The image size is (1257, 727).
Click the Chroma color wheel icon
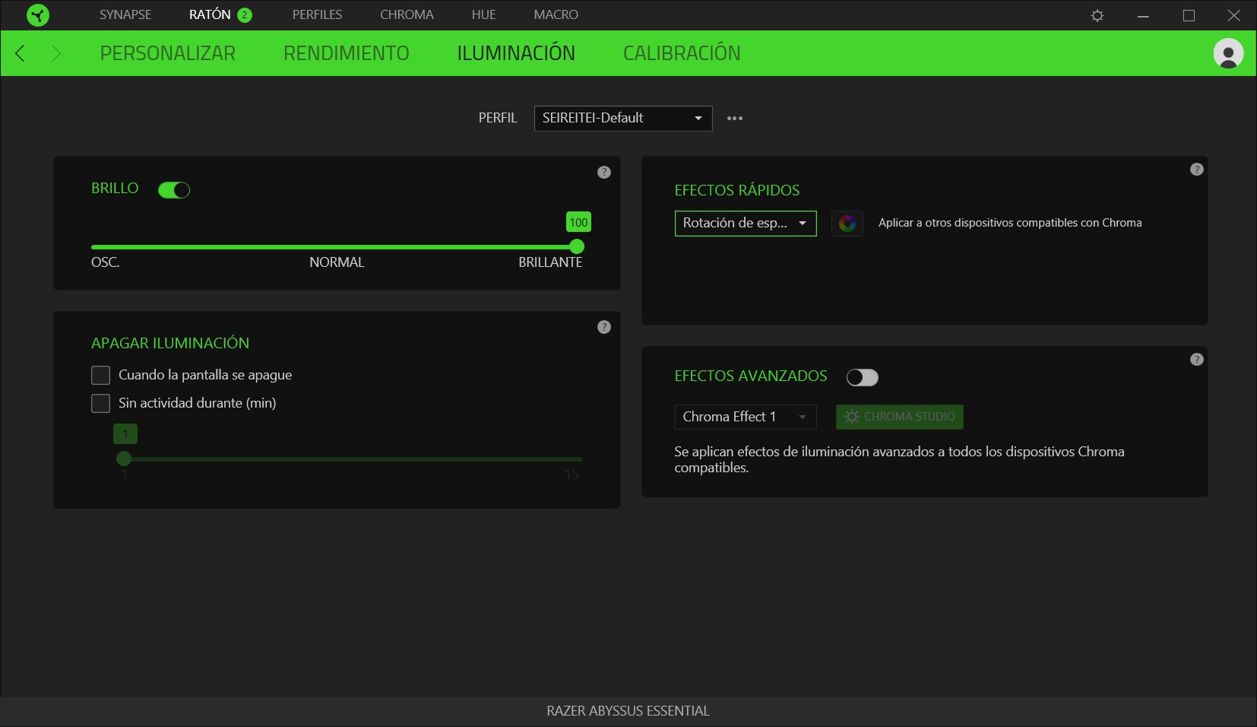click(x=847, y=224)
